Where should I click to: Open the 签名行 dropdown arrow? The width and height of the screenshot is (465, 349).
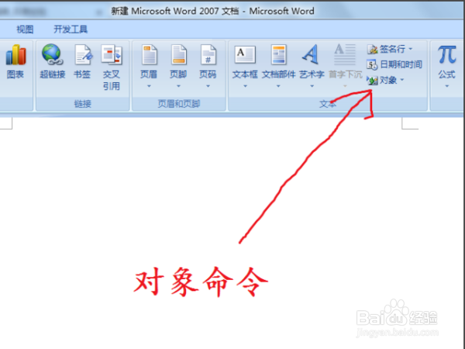[x=411, y=49]
